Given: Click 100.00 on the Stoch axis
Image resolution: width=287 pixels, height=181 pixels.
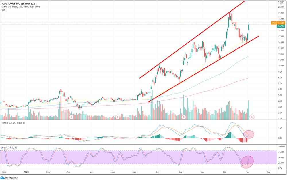Looking at the screenshot, I should click(x=281, y=146).
